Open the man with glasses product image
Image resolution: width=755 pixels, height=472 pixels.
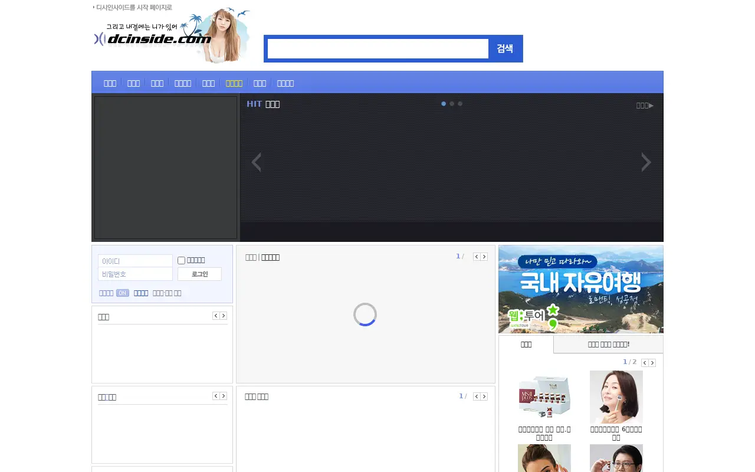click(x=616, y=458)
